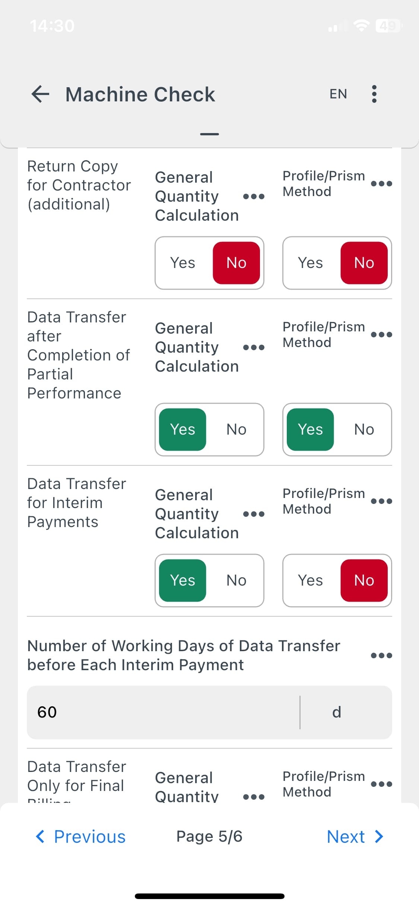Set Partial Performance Profile/Prism Method to No
This screenshot has height=908, width=419.
364,429
